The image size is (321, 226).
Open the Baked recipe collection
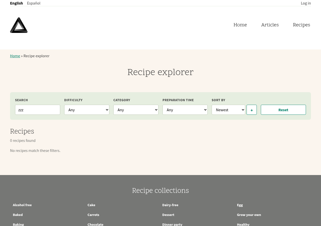point(18,215)
